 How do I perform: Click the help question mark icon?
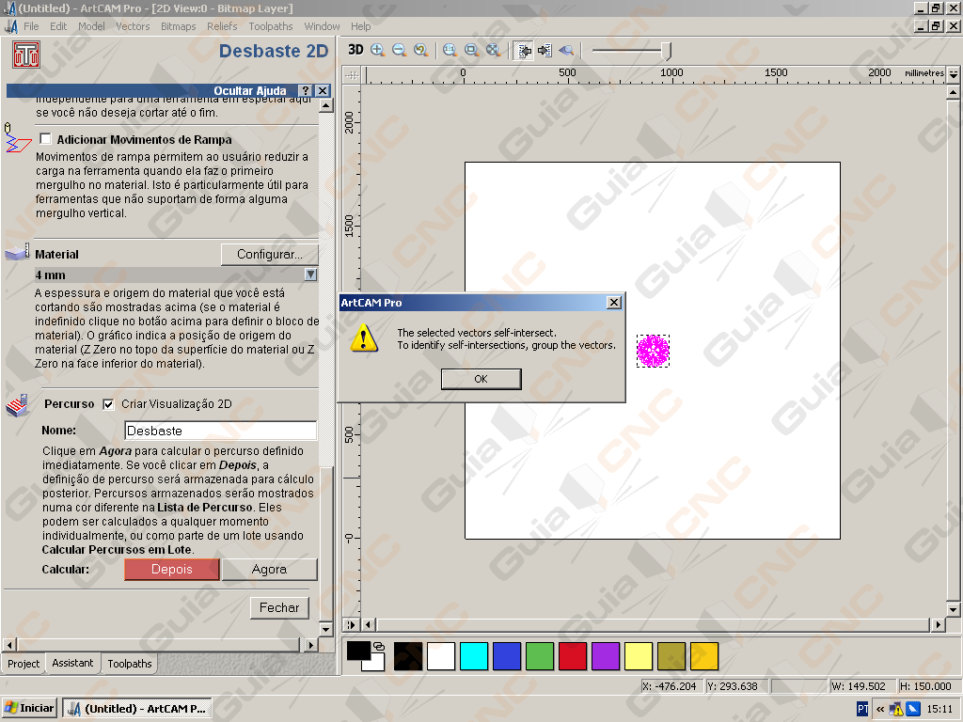point(306,90)
